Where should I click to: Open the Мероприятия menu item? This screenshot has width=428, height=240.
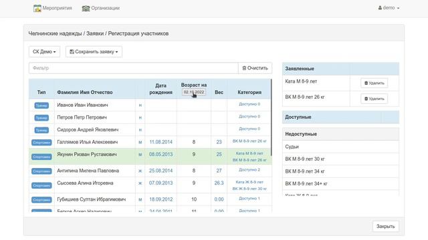[53, 8]
